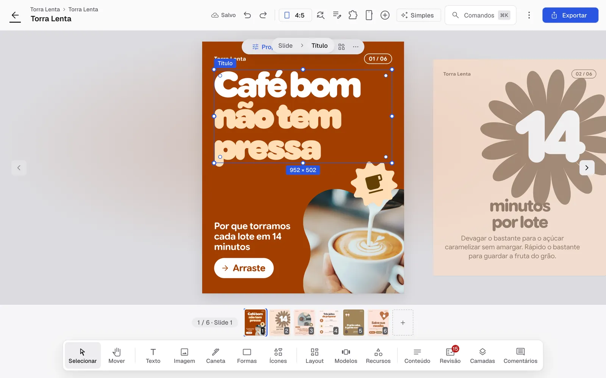Image resolution: width=606 pixels, height=378 pixels.
Task: Select the Formas shapes tool
Action: coord(247,356)
